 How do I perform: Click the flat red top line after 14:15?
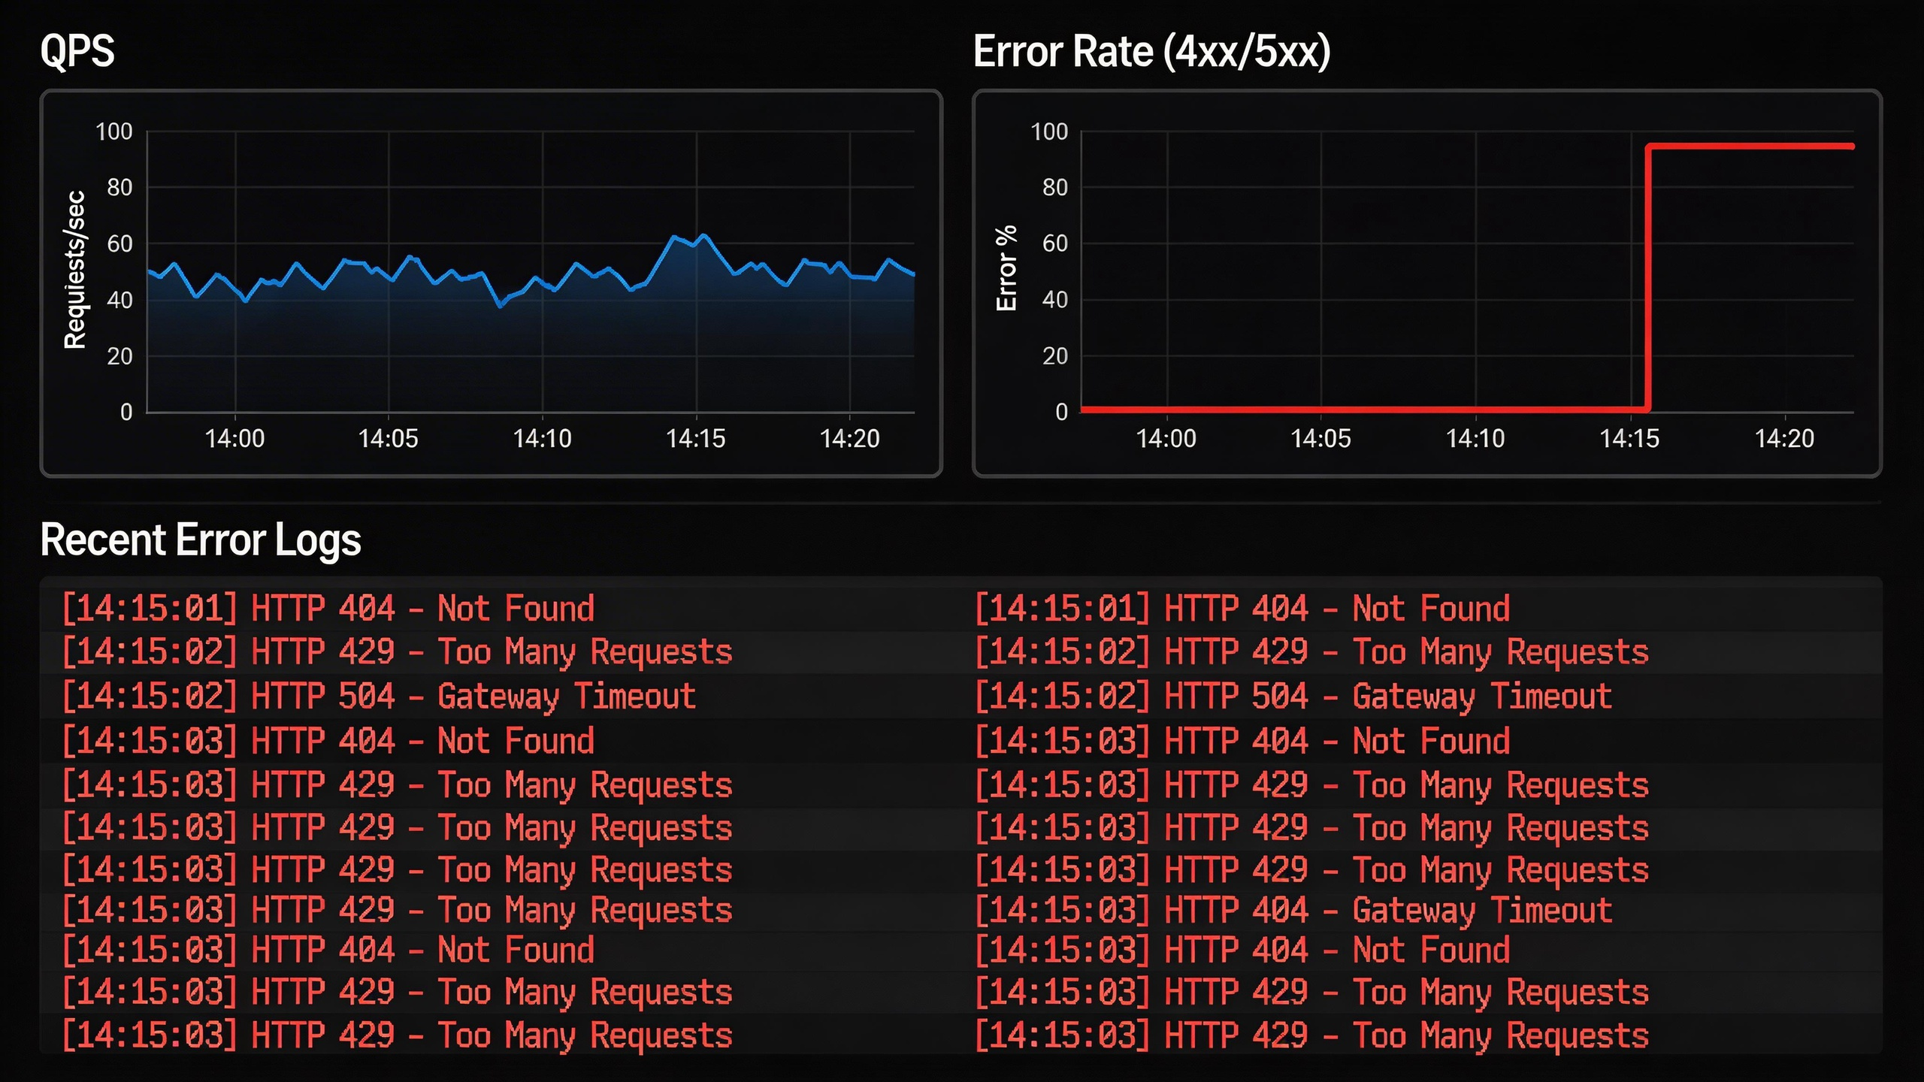(x=1751, y=147)
